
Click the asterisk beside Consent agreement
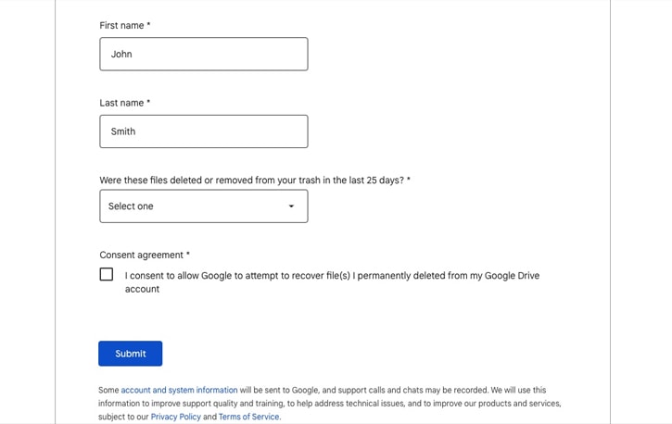pyautogui.click(x=188, y=254)
